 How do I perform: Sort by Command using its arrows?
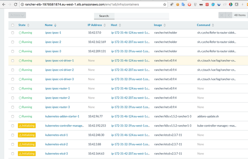click(213, 25)
